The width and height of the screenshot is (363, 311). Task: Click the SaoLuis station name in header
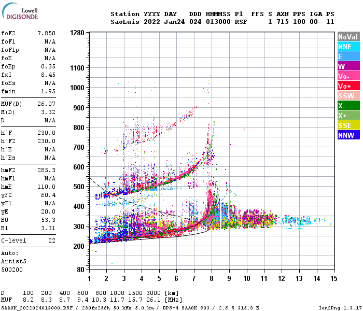tap(125, 22)
